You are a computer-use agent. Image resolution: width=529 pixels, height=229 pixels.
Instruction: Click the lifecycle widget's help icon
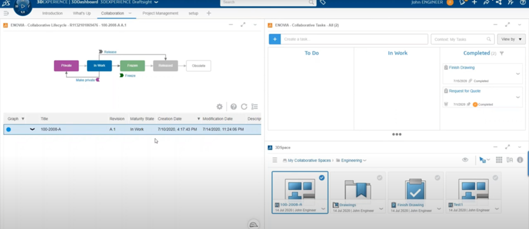click(233, 106)
